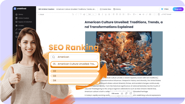
Task: Download the article with download icon
Action: tap(122, 93)
